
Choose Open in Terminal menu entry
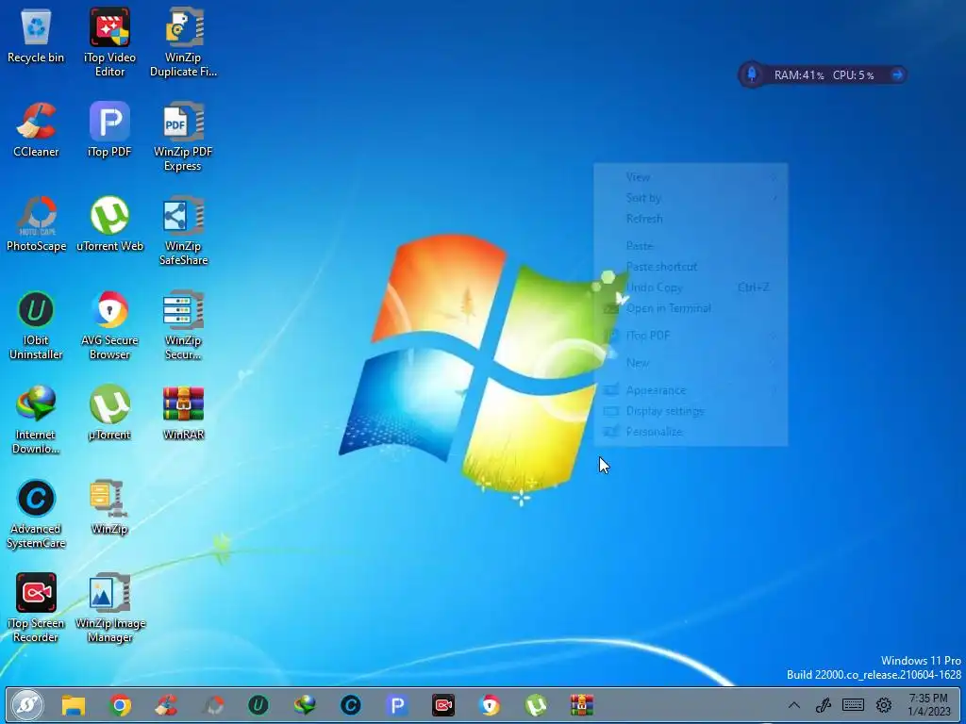click(691, 308)
